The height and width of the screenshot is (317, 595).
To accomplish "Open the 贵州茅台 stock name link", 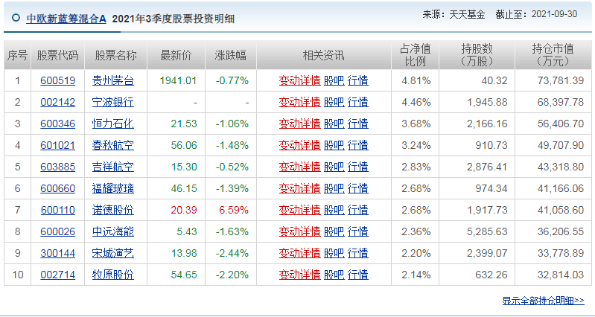I will tap(113, 81).
